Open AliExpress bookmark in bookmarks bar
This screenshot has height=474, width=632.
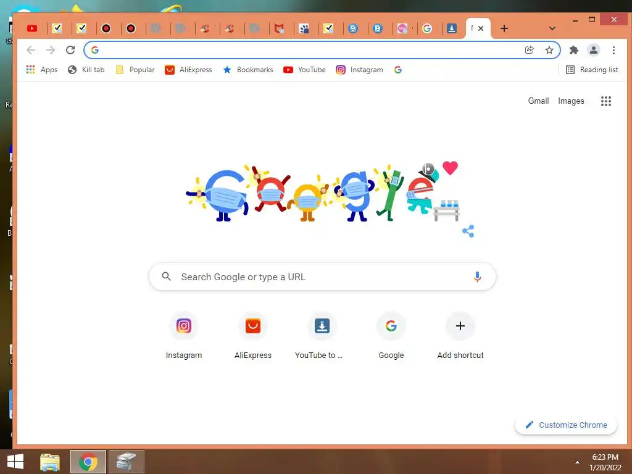(188, 70)
